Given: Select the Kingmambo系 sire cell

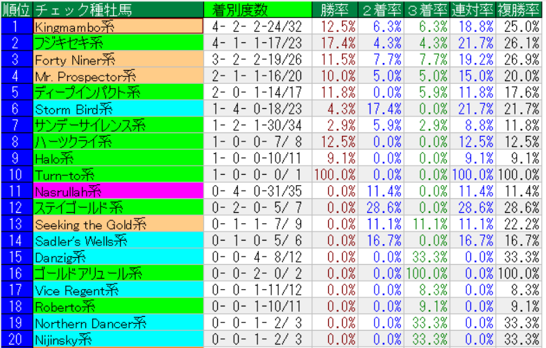Looking at the screenshot, I should click(118, 26).
